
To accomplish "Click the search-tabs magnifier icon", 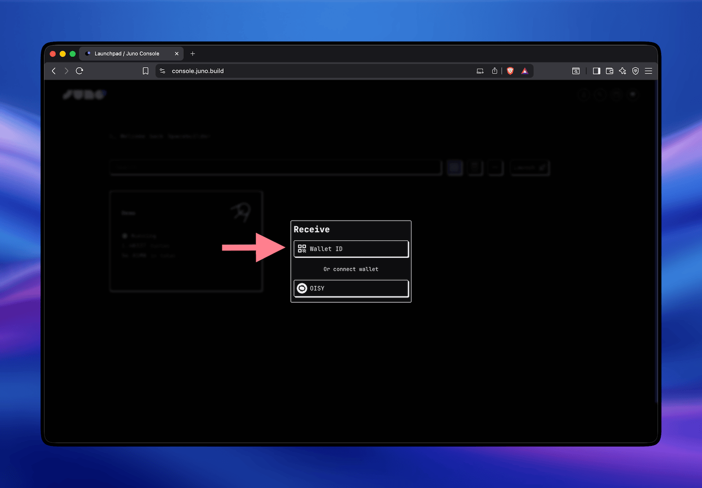I will click(x=576, y=71).
